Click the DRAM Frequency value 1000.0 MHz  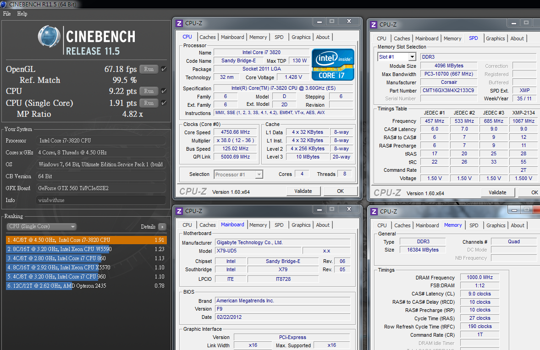pyautogui.click(x=480, y=277)
